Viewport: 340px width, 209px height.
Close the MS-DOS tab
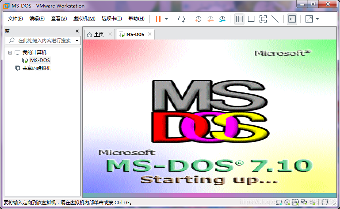tap(150, 34)
